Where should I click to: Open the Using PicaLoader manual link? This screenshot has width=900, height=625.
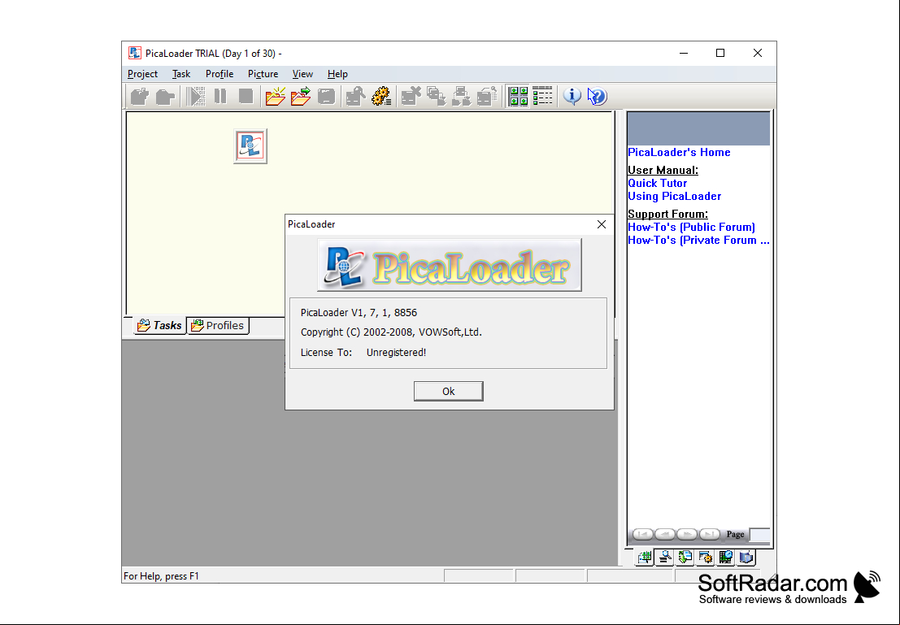675,197
